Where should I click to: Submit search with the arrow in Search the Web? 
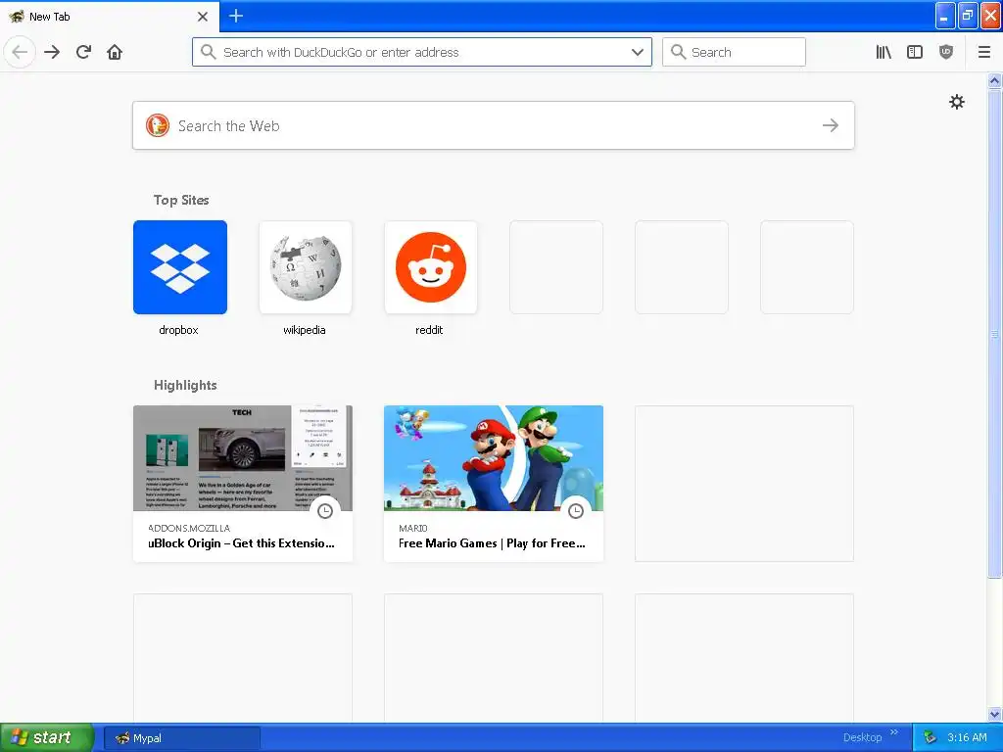click(x=831, y=125)
